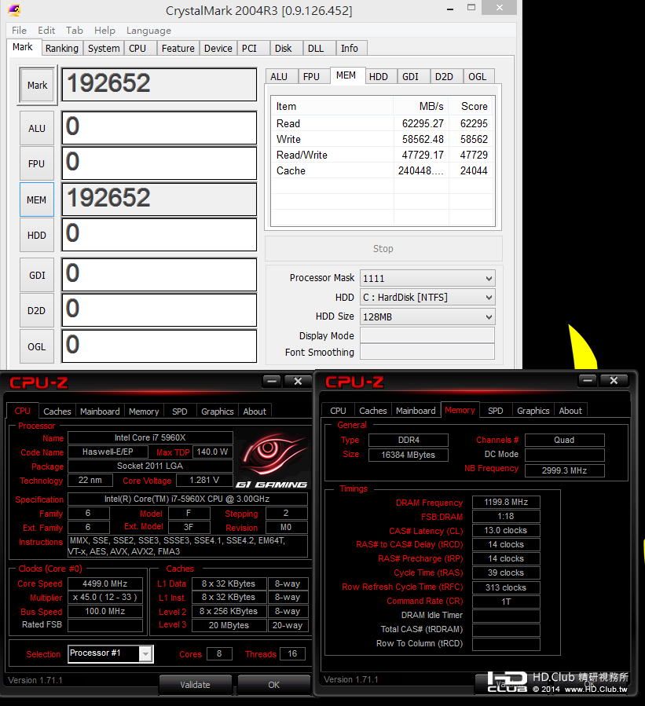
Task: Click OK in left CPU-Z window
Action: click(x=274, y=684)
